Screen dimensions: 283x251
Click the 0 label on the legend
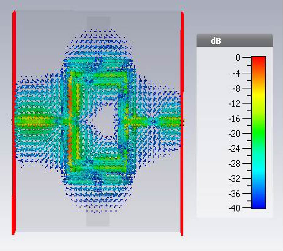tap(237, 58)
